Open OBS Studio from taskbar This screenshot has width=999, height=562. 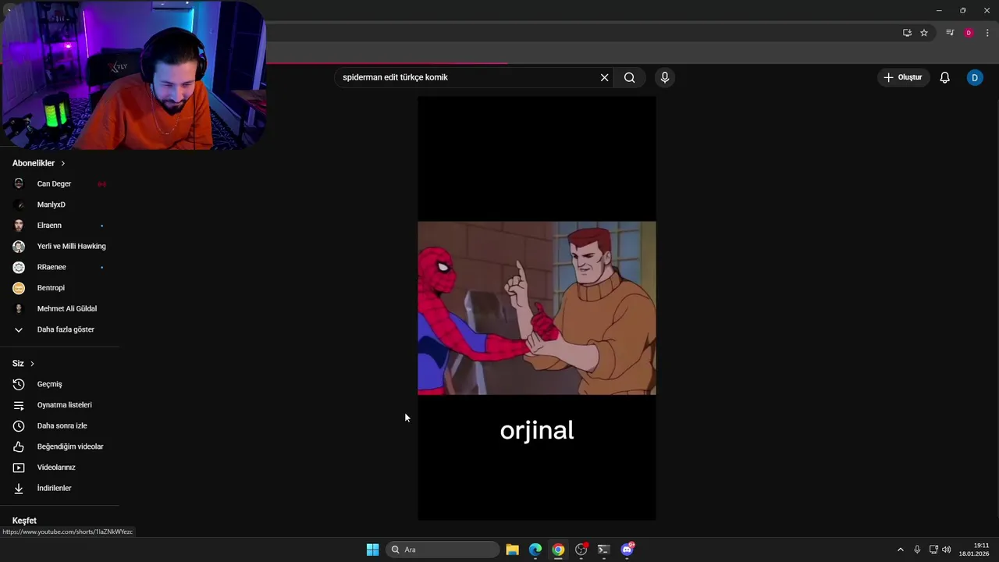pos(581,550)
